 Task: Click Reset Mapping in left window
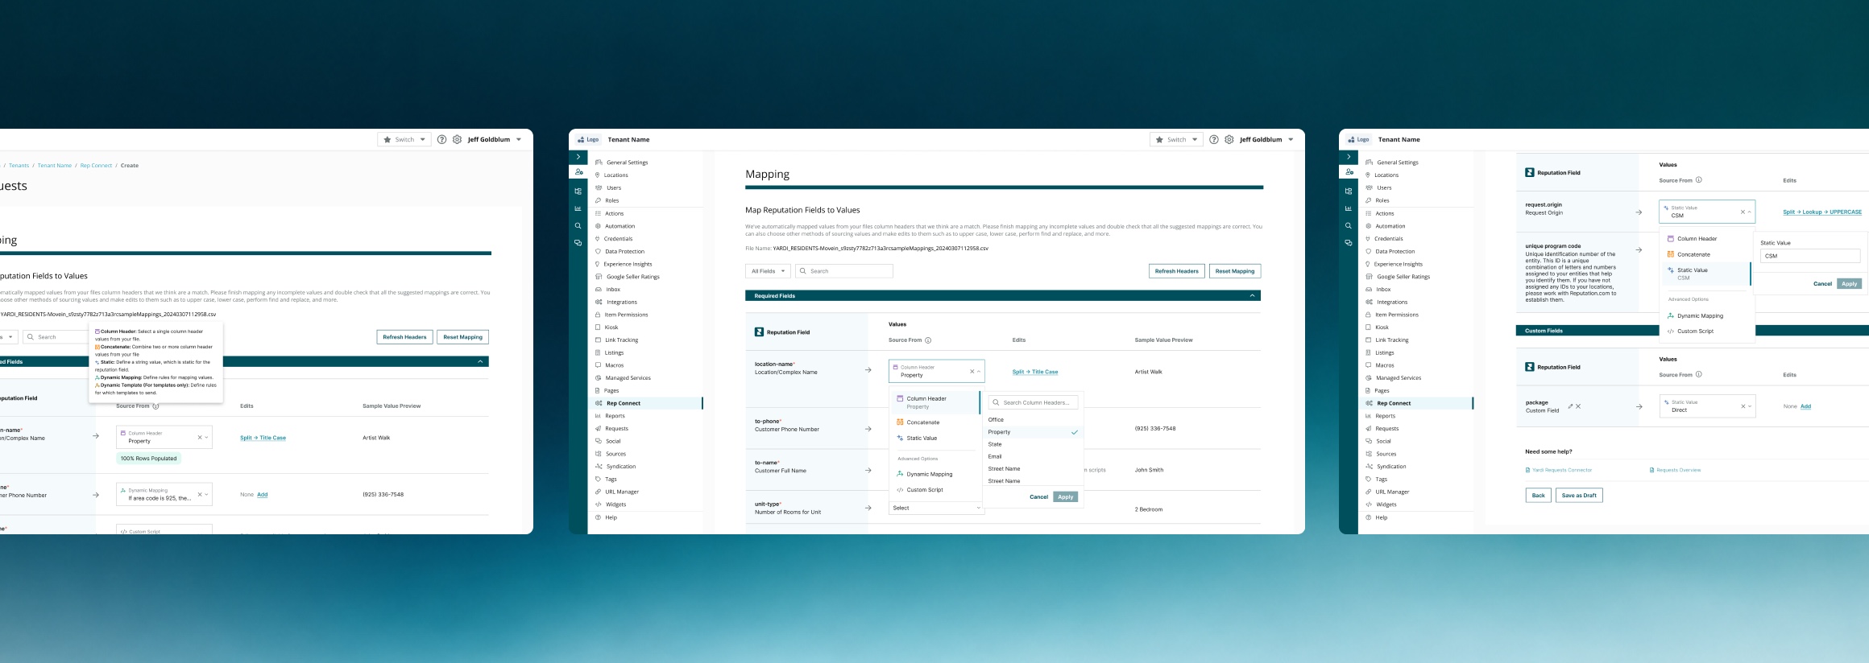pyautogui.click(x=462, y=337)
